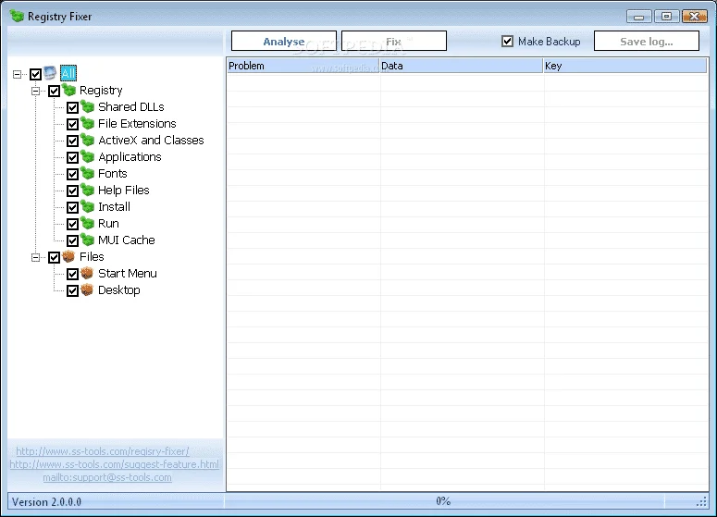The image size is (717, 517).
Task: Select the Help Files tree label
Action: [123, 191]
